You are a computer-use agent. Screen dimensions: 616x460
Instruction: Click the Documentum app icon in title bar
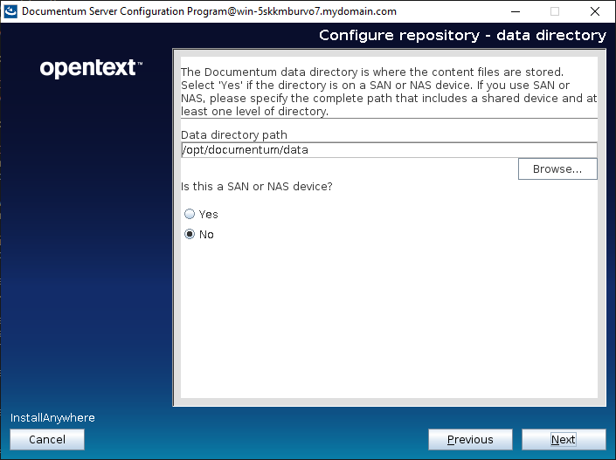click(x=10, y=11)
